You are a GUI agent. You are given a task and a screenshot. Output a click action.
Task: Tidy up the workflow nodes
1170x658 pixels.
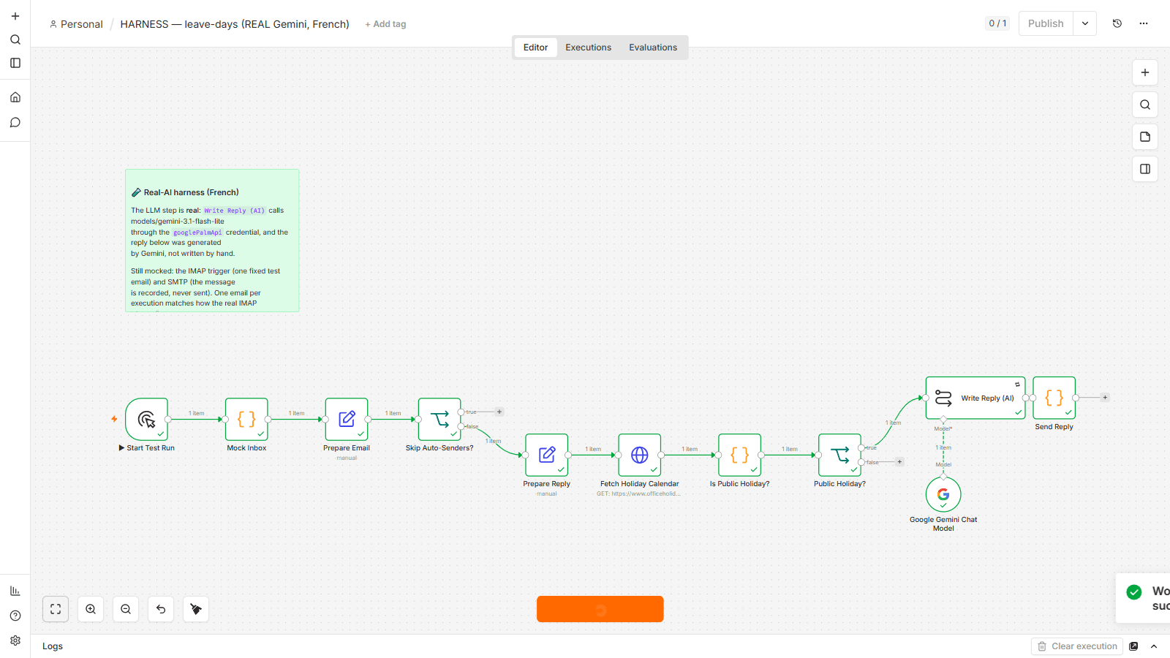click(x=196, y=609)
